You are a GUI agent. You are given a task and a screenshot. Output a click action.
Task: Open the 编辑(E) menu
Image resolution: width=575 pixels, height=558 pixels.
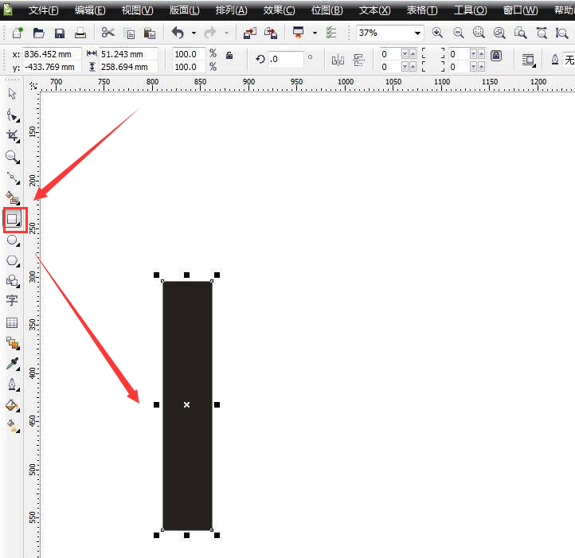90,10
